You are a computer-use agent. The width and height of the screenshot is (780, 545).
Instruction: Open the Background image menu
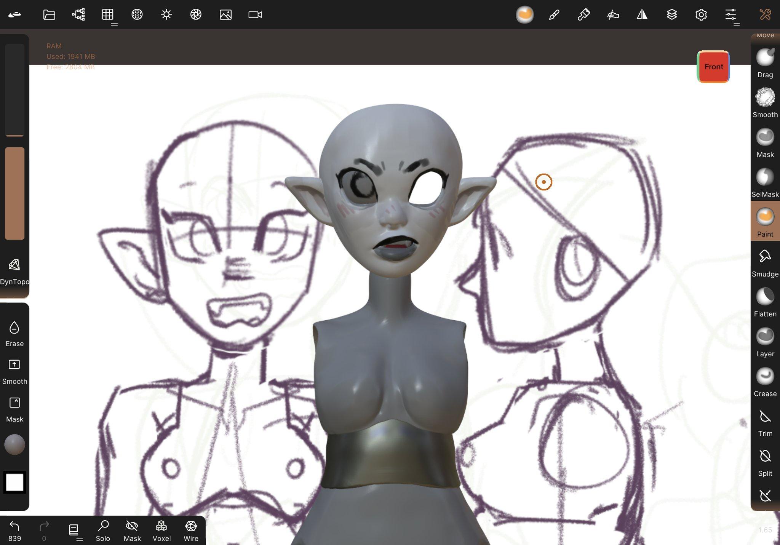[225, 14]
